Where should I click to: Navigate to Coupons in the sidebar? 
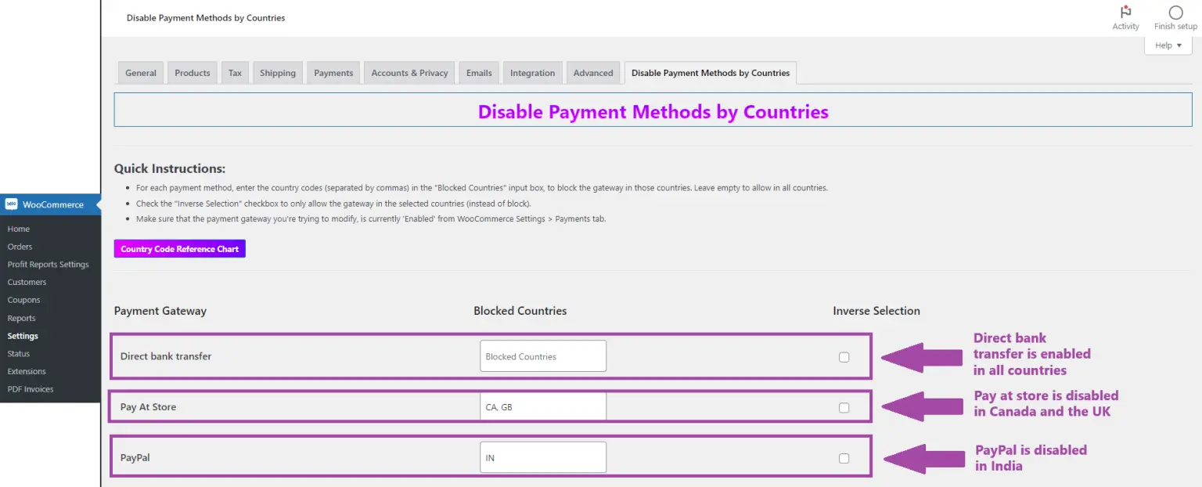tap(23, 300)
